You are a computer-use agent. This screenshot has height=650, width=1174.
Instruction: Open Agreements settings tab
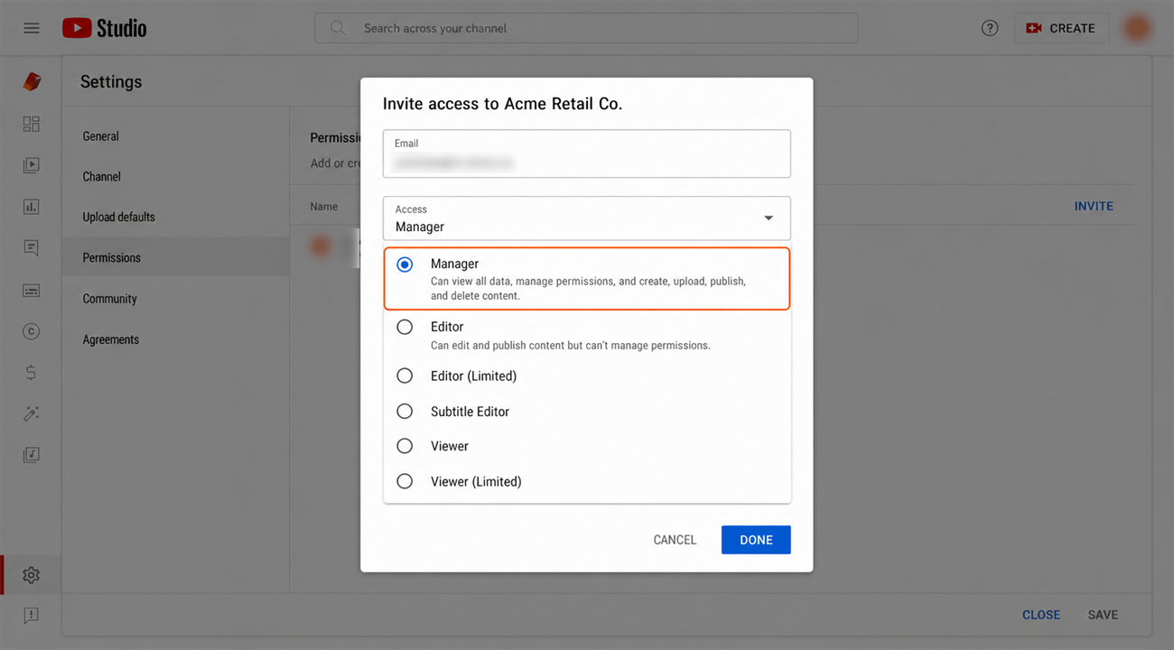[x=111, y=339]
